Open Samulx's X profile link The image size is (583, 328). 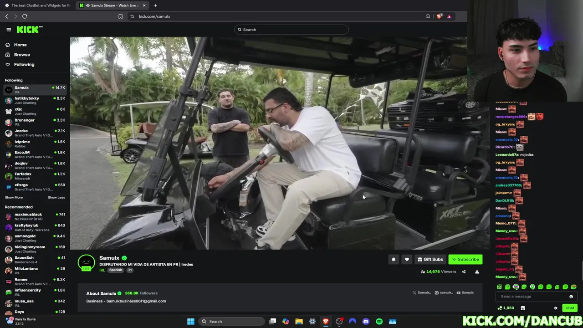422,293
